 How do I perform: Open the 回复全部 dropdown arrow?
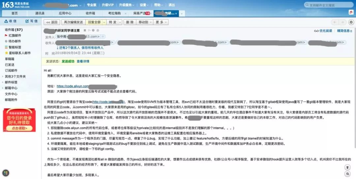[104, 22]
